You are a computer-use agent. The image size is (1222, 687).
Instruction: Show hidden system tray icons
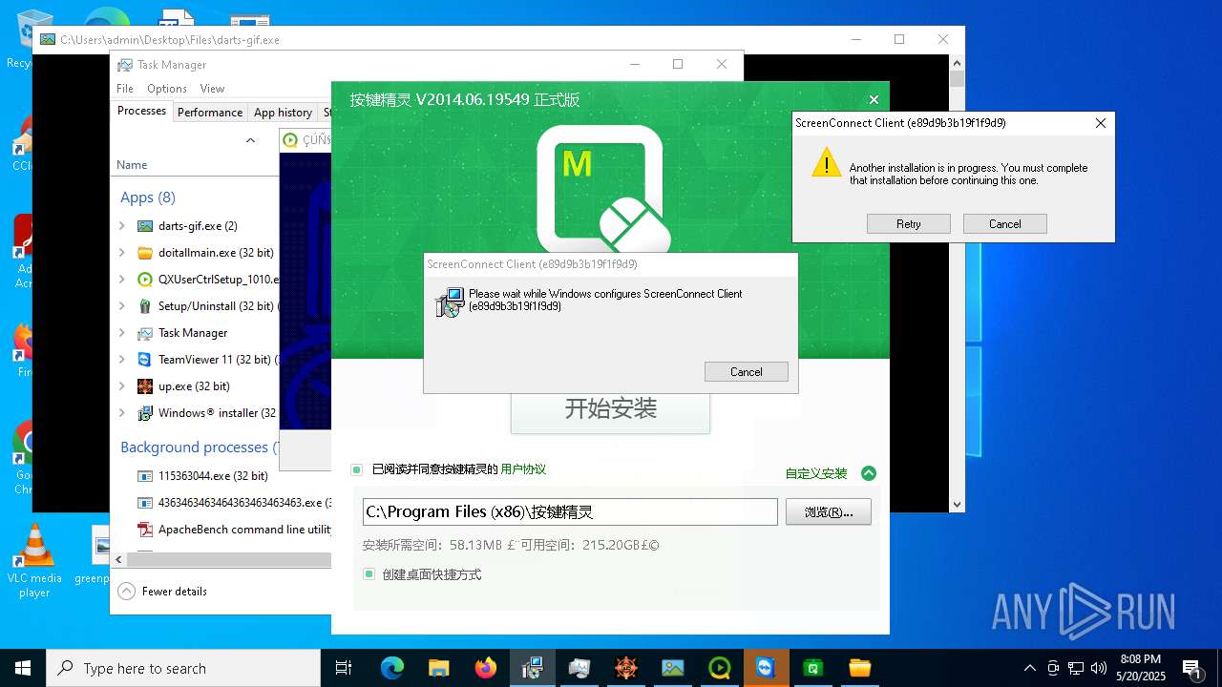(1029, 668)
